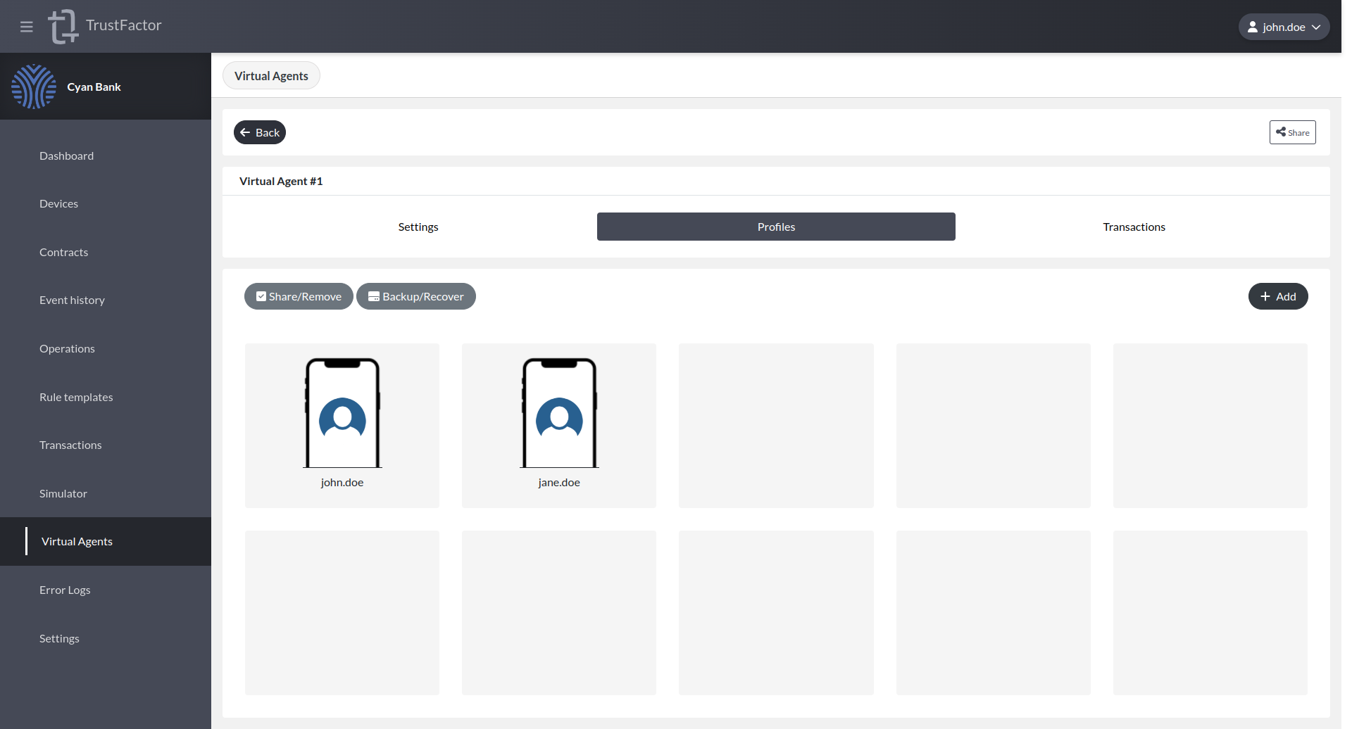Click the back arrow icon on Back button
The width and height of the screenshot is (1352, 729).
click(x=244, y=132)
